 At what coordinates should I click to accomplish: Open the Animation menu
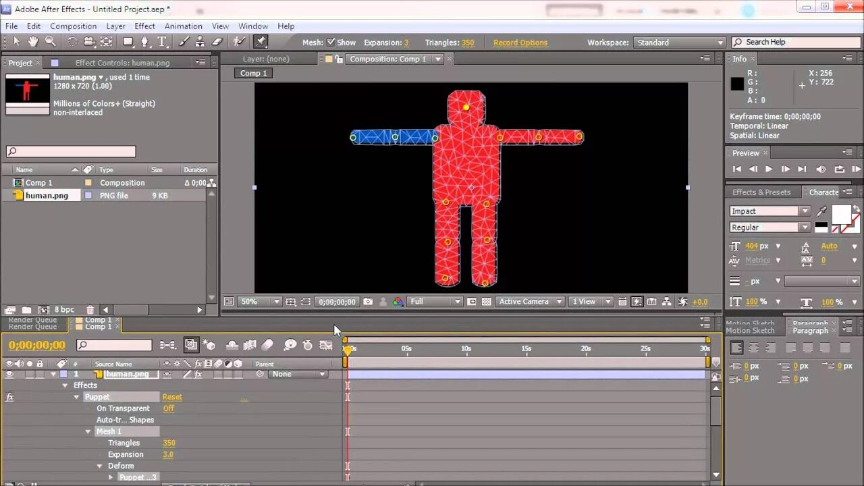coord(183,26)
